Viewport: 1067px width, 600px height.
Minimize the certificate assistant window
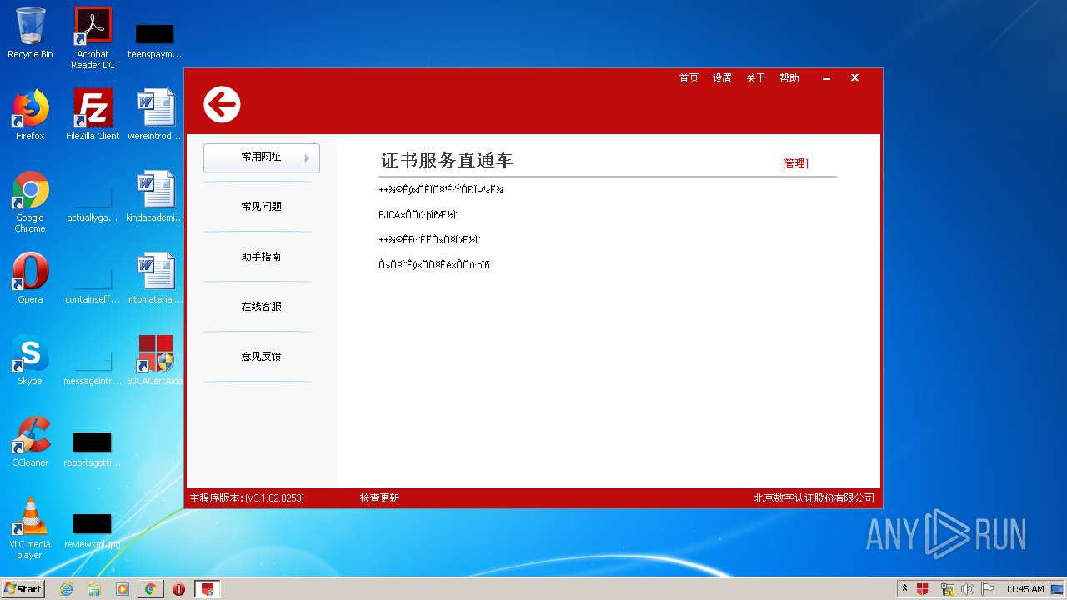826,78
